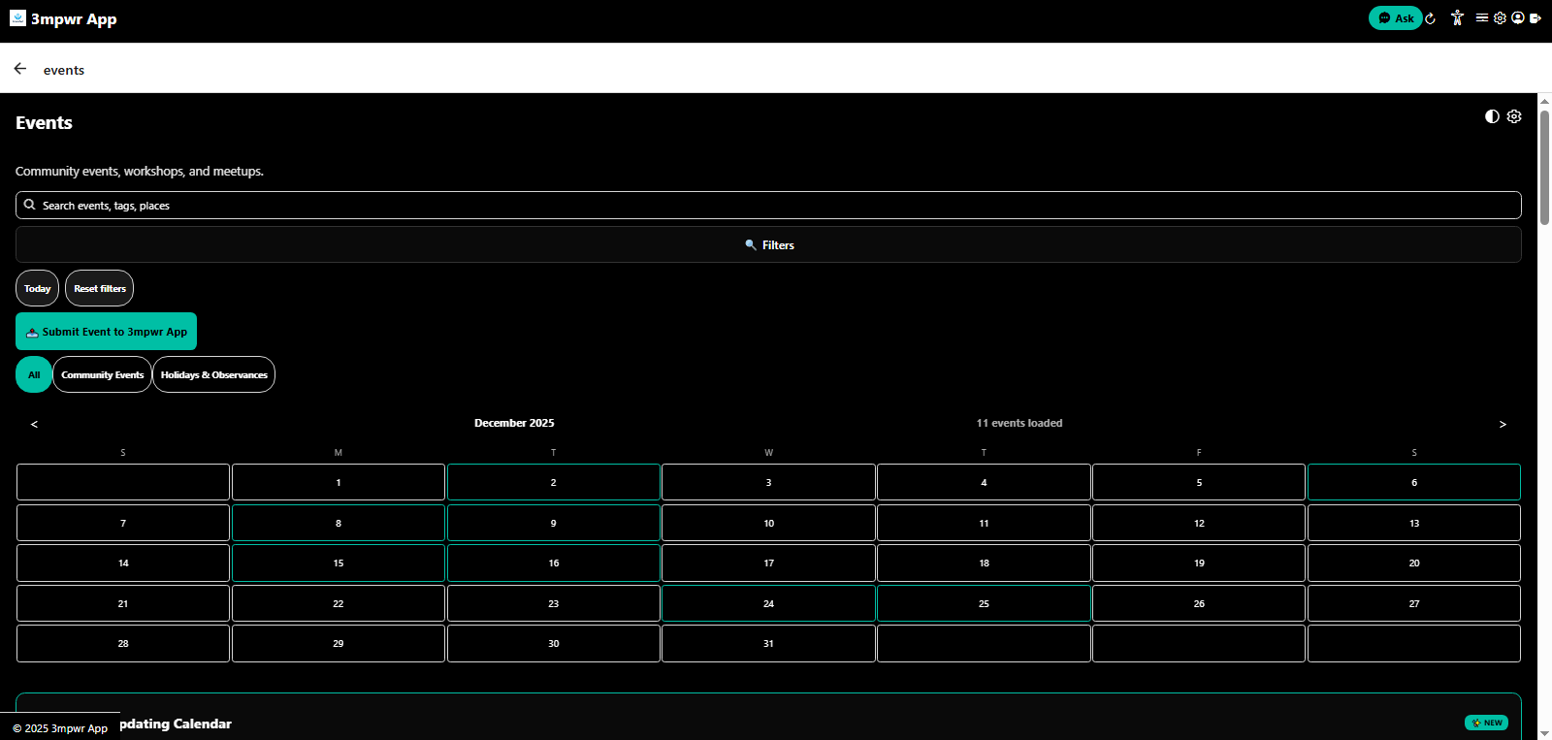The height and width of the screenshot is (740, 1552).
Task: Select the All category filter chip
Action: coord(34,375)
